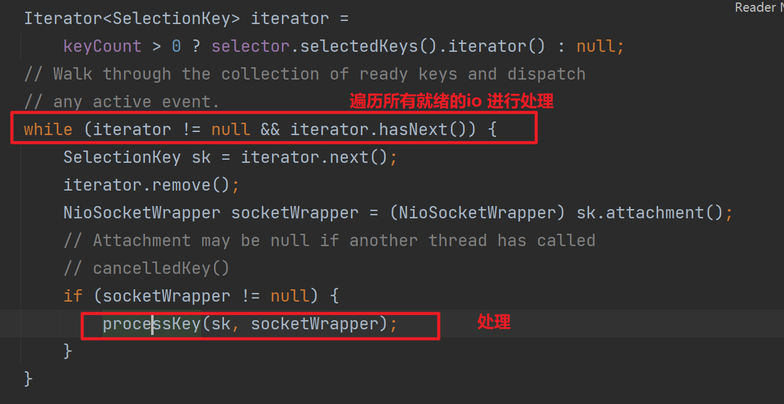Click the (NioSocketWrapper) cast expression

pyautogui.click(x=478, y=213)
